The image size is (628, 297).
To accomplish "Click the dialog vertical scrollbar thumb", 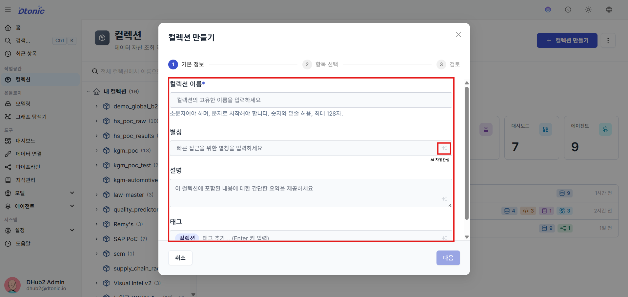I will 467,153.
